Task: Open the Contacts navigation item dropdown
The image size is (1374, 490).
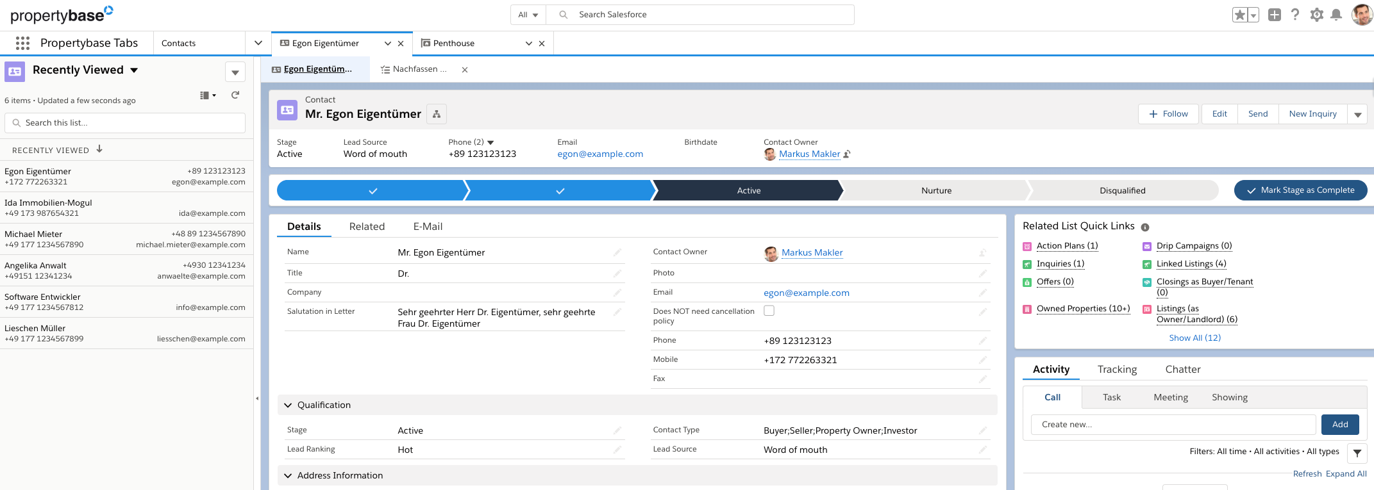Action: point(258,43)
